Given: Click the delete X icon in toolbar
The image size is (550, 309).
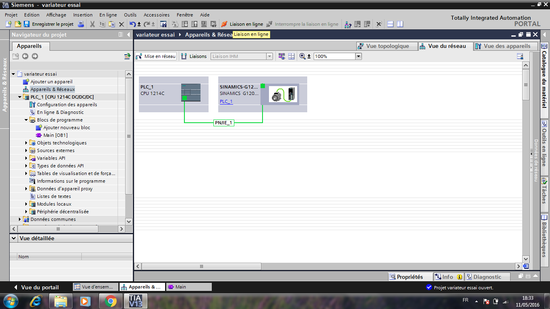Looking at the screenshot, I should pos(122,24).
